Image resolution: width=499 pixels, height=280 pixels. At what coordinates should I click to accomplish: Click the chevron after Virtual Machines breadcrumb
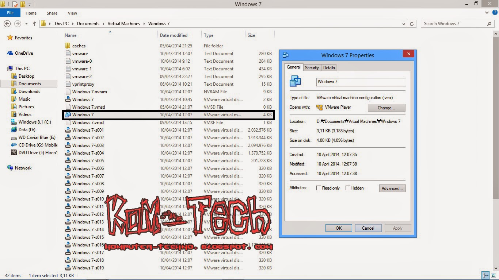(144, 24)
